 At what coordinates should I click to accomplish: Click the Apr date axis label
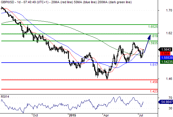[106, 115]
